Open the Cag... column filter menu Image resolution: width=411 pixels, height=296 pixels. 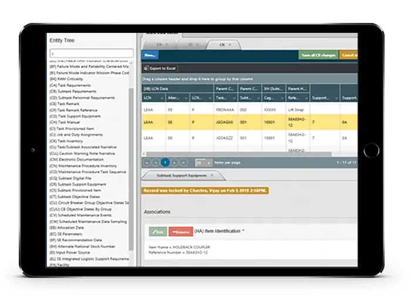coord(282,98)
